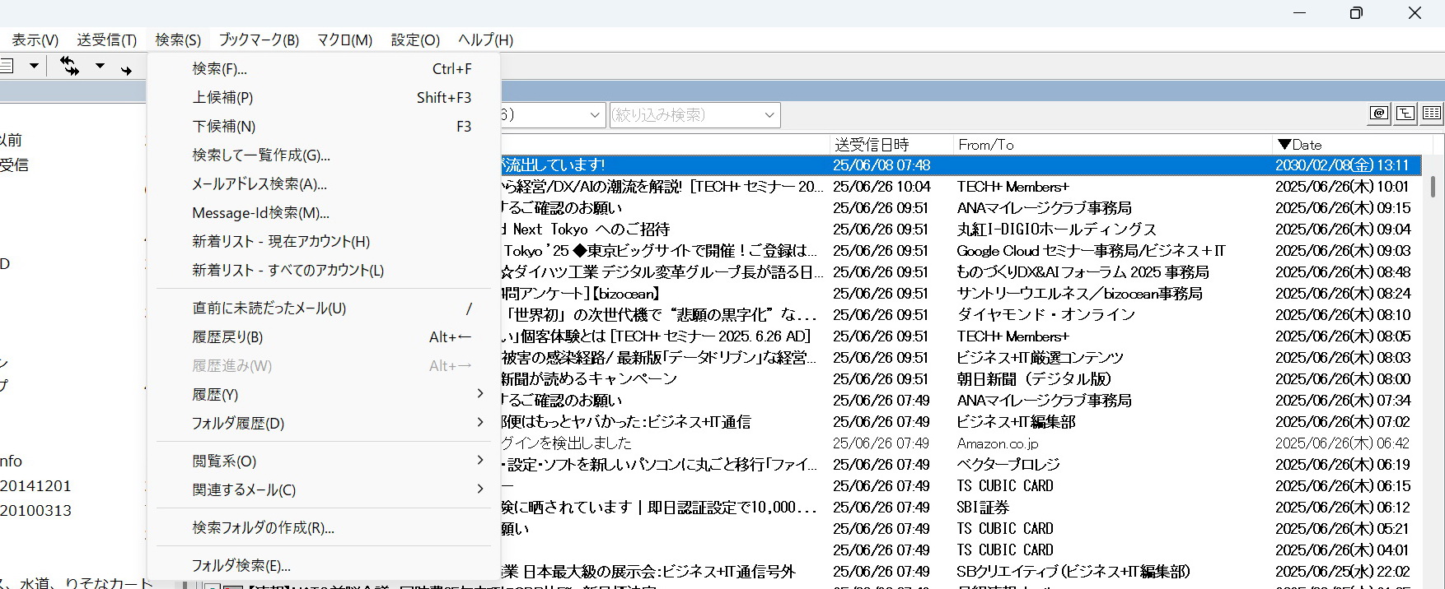This screenshot has height=589, width=1445.
Task: Click the list columns view button
Action: 1432,114
